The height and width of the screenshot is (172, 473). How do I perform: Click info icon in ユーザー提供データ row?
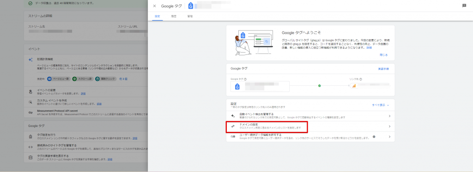pos(374,137)
